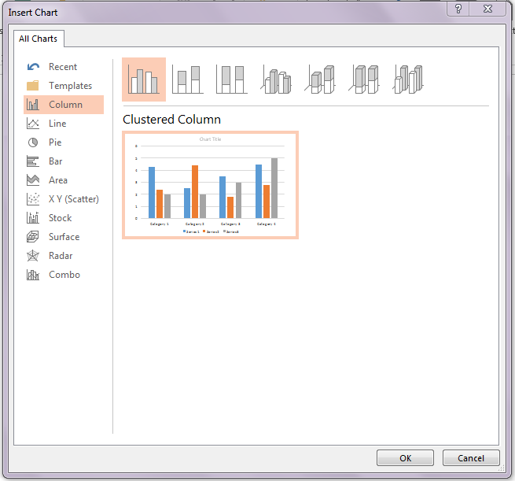
Task: Open the Pie chart category
Action: coord(54,142)
